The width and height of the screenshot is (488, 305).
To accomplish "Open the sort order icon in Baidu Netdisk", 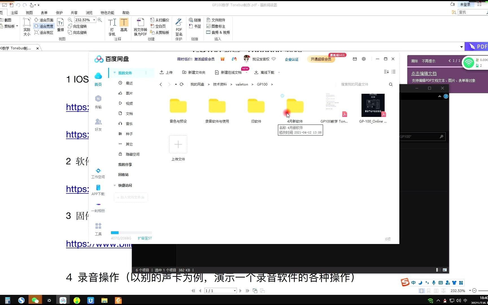I will (x=386, y=72).
